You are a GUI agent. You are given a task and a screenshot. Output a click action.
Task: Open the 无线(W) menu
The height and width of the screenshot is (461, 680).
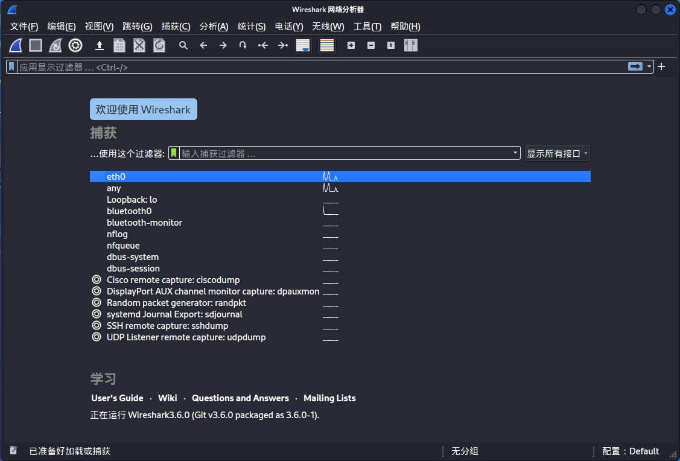click(x=328, y=27)
